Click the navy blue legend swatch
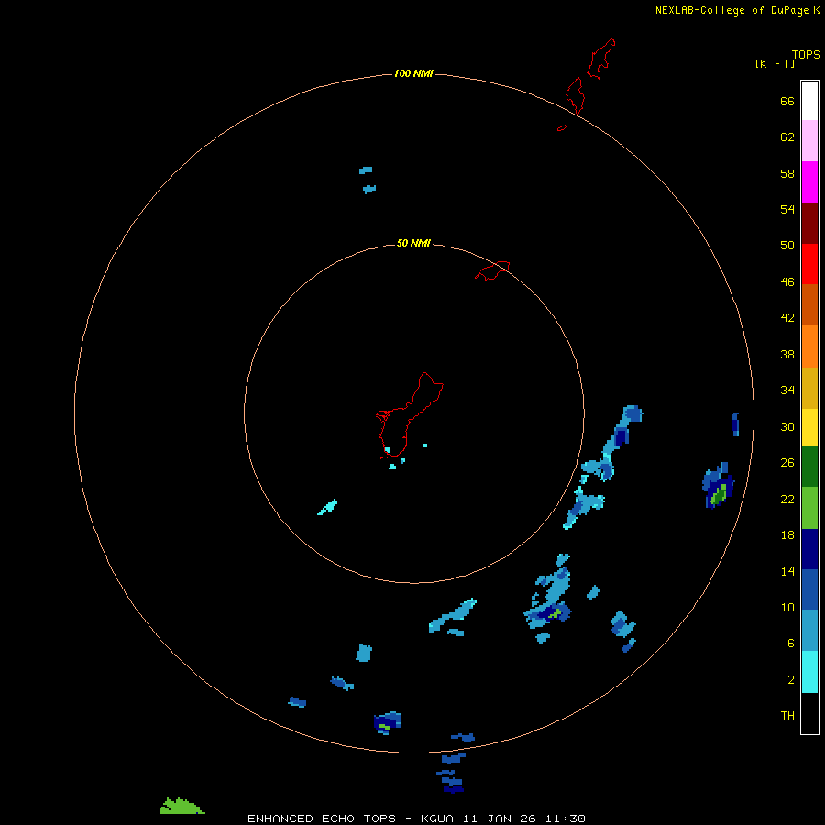Image resolution: width=825 pixels, height=825 pixels. click(809, 549)
